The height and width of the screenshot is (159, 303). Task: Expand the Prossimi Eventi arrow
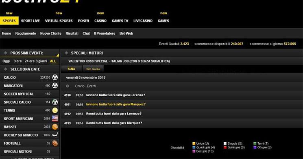[6, 53]
